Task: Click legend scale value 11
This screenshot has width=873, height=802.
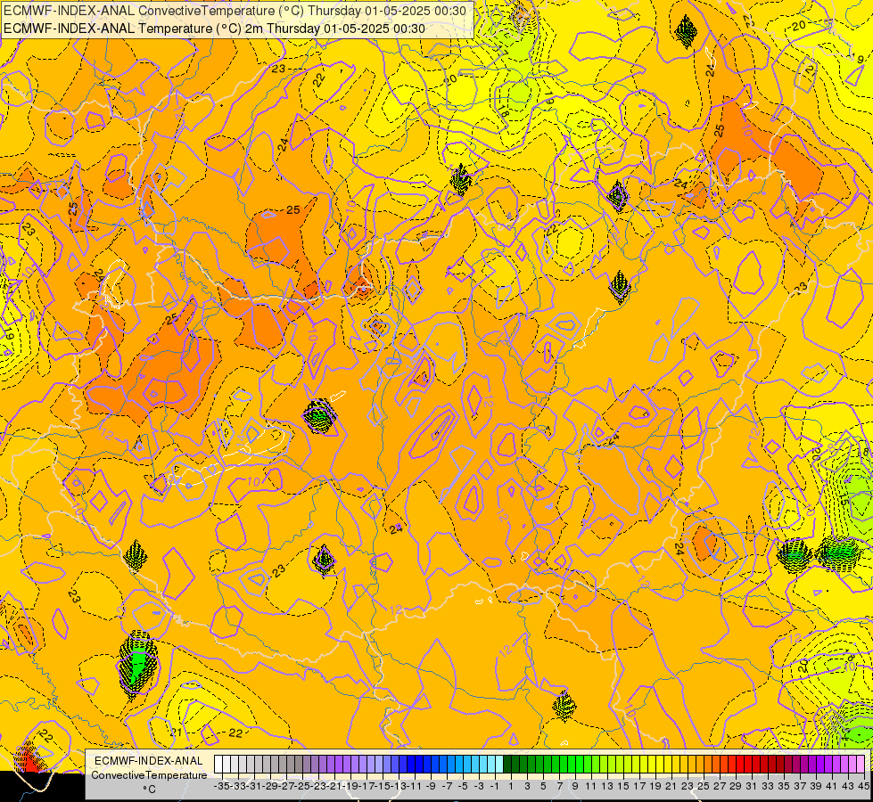Action: pos(591,786)
